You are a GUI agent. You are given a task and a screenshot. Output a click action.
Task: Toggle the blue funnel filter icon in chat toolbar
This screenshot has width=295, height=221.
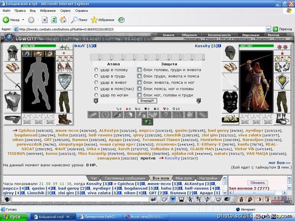pyautogui.click(x=173, y=199)
